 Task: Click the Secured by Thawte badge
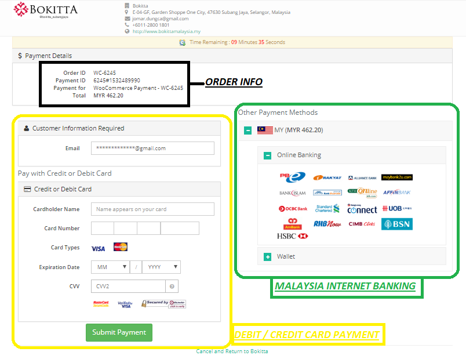[164, 304]
